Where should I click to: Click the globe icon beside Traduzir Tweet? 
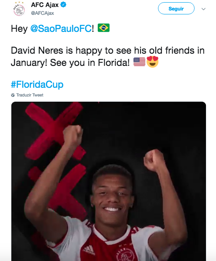(x=13, y=95)
